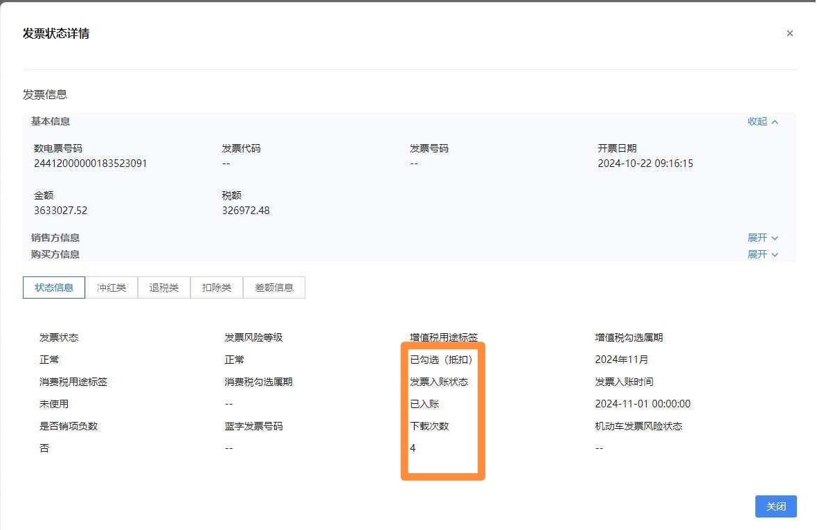The height and width of the screenshot is (530, 817).
Task: Click the 金额 value 3633027.52
Action: pyautogui.click(x=61, y=210)
